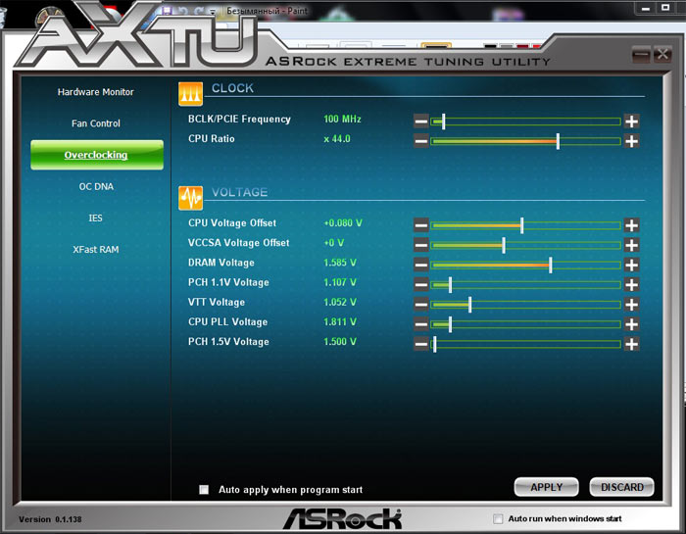
Task: Increase PCH 1.1V Voltage with plus button
Action: (x=631, y=285)
